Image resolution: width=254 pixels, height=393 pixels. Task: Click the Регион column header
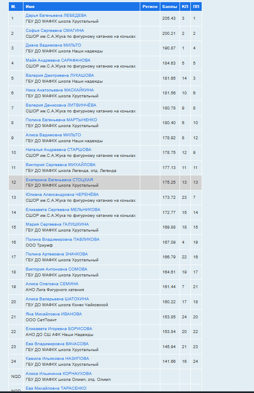tap(150, 7)
